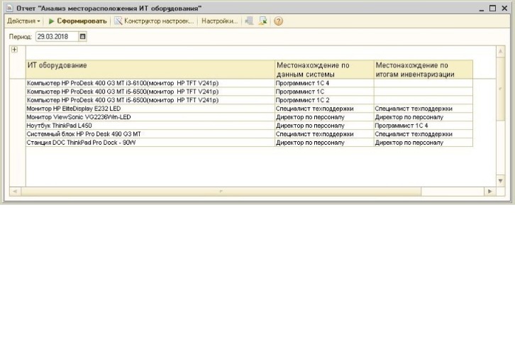Click the green Сформировать play icon

click(x=51, y=21)
